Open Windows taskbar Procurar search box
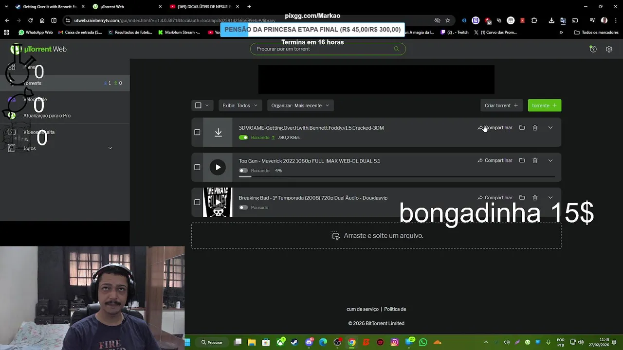This screenshot has height=350, width=623. [212, 342]
